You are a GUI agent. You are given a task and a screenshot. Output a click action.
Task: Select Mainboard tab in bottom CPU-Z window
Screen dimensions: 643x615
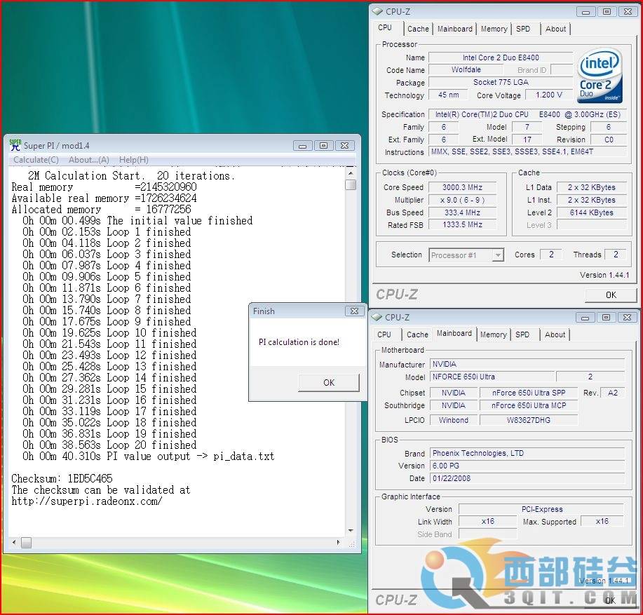point(454,334)
